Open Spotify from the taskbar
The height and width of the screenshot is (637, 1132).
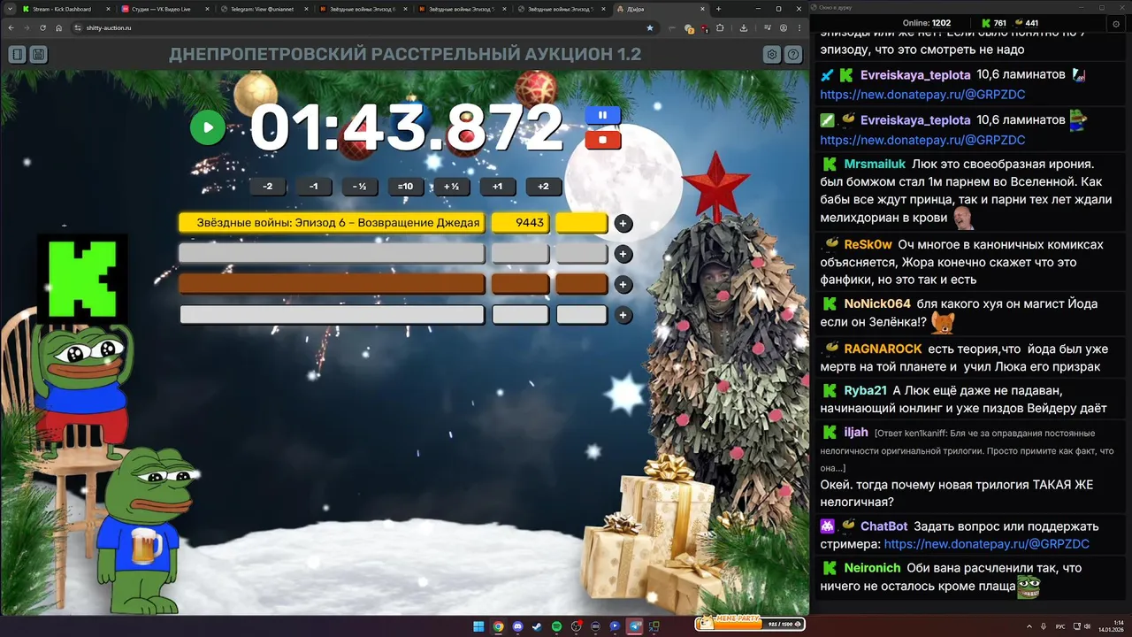556,626
